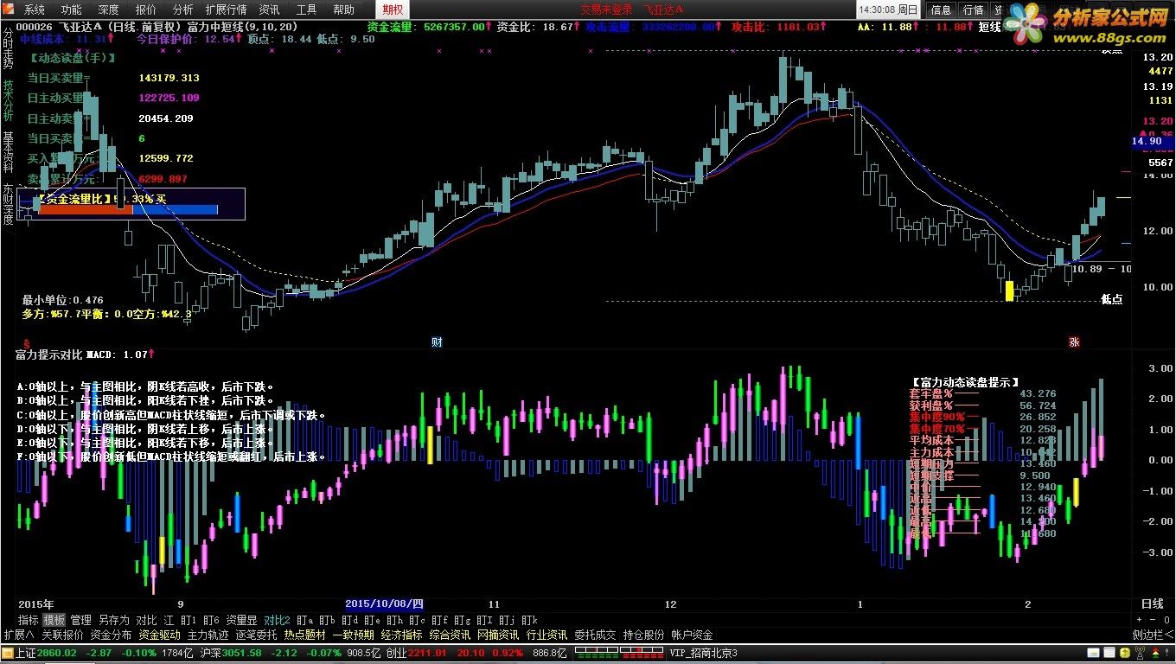Open the 行业资讯 tab

click(x=546, y=635)
